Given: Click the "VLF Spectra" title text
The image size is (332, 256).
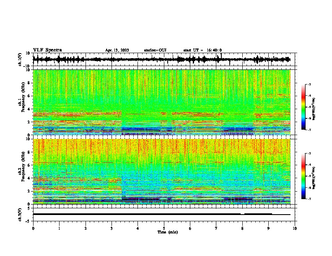Looking at the screenshot, I should pos(47,50).
